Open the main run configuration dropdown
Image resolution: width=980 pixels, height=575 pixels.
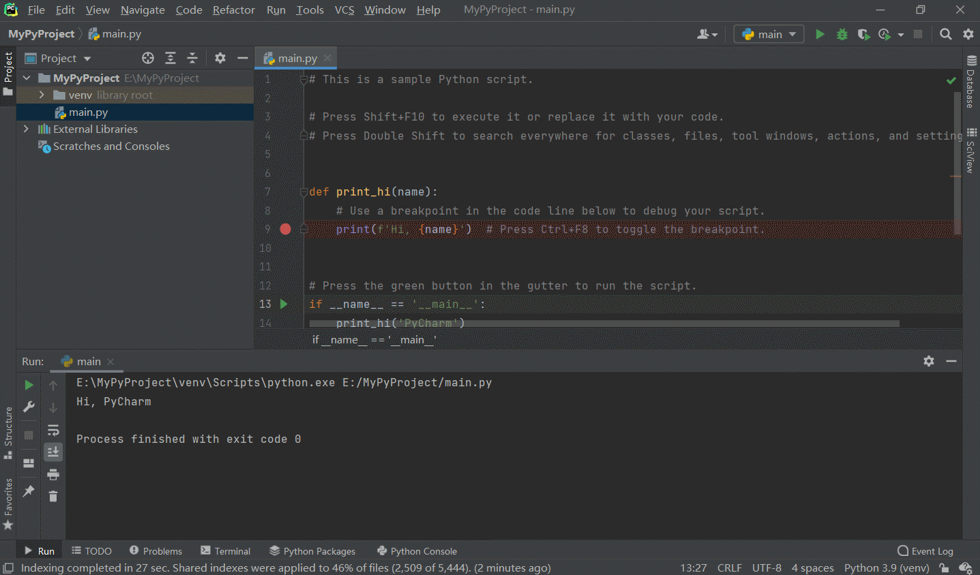click(769, 34)
